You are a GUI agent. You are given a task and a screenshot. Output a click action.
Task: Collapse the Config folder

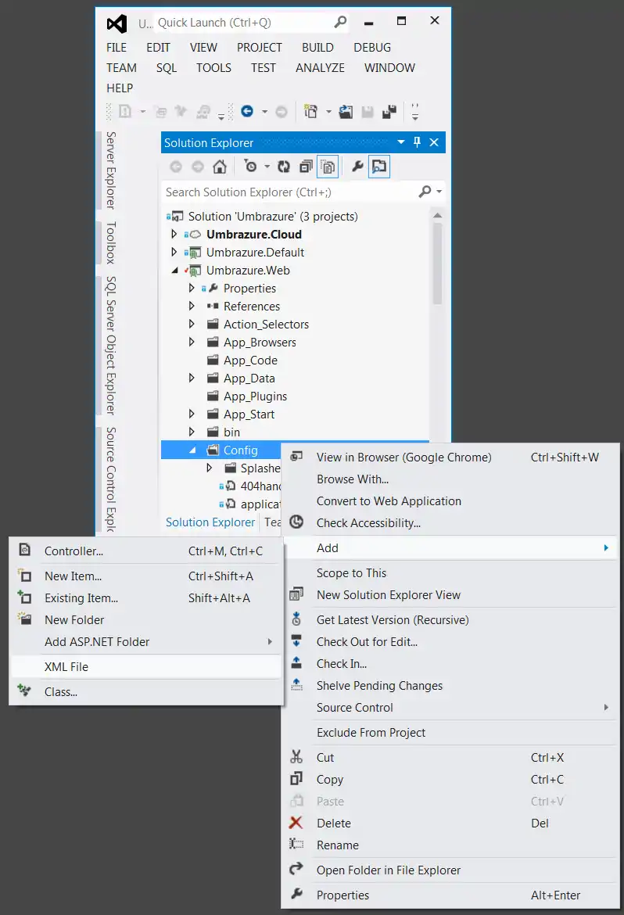coord(192,450)
